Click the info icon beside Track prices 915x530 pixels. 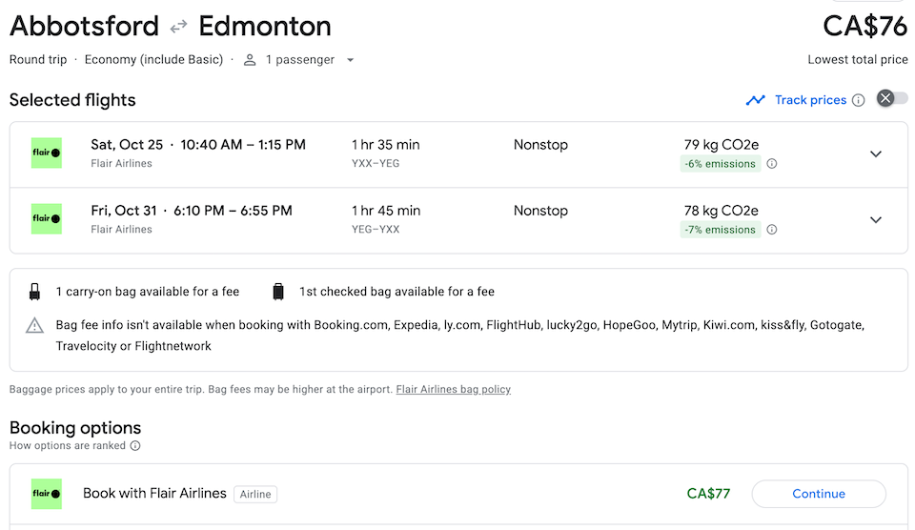(x=858, y=100)
